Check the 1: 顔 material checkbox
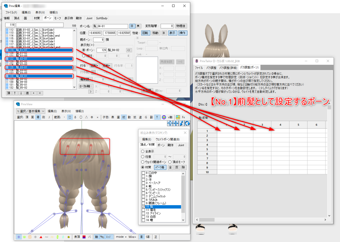Image resolution: width=340 pixels, height=242 pixels. [143, 176]
